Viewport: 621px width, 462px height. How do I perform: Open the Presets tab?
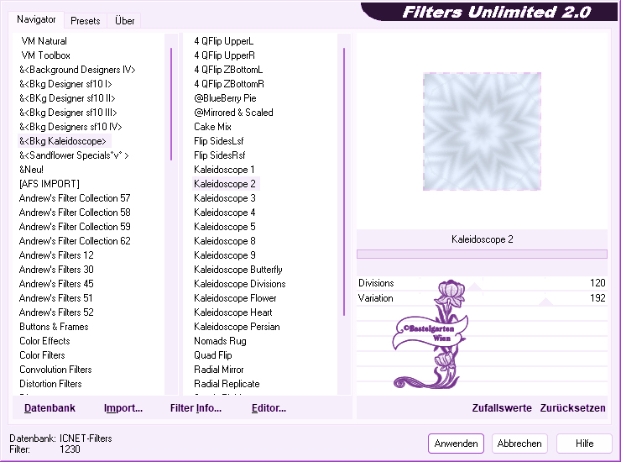click(85, 21)
